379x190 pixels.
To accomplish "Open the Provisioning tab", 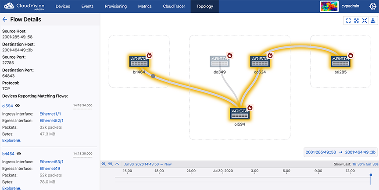I will click(x=116, y=7).
